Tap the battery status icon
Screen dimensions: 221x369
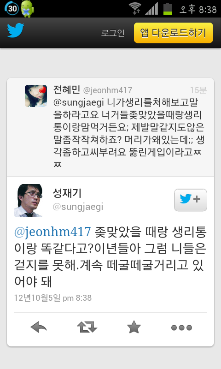click(168, 9)
